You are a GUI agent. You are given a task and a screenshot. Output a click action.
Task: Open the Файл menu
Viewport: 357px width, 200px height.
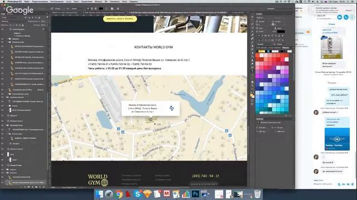pos(27,1)
